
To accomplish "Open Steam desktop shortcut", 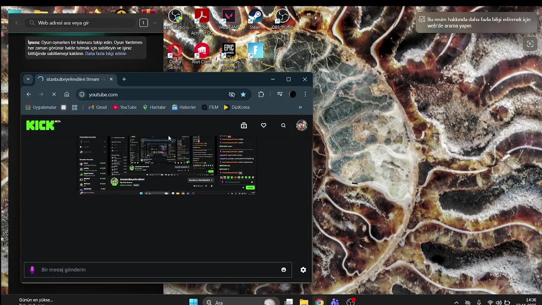I will [x=255, y=19].
